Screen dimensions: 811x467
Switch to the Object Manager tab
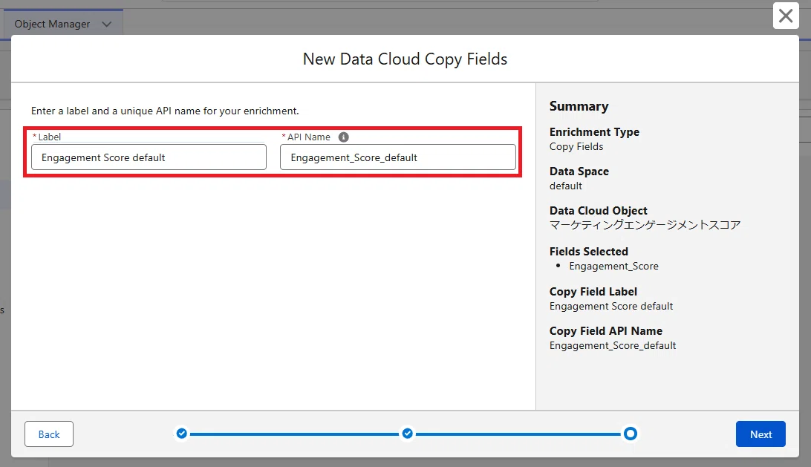pyautogui.click(x=52, y=25)
